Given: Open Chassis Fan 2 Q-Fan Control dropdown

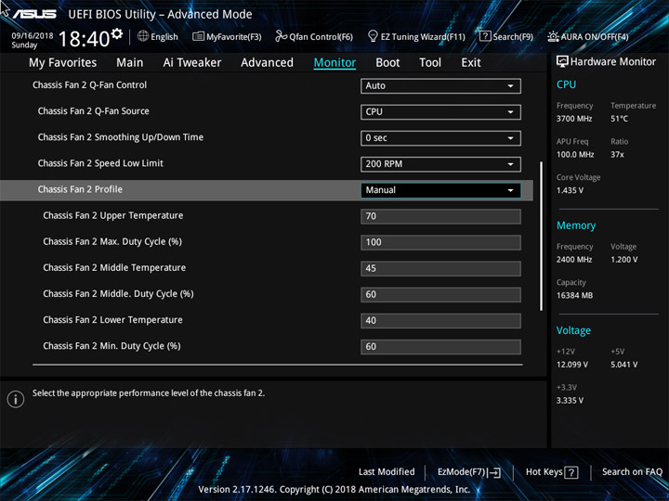Looking at the screenshot, I should 440,85.
